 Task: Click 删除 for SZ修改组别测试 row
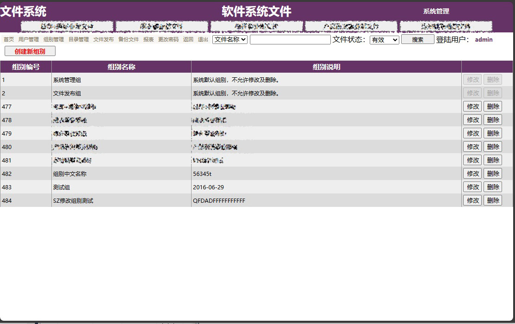(x=493, y=200)
